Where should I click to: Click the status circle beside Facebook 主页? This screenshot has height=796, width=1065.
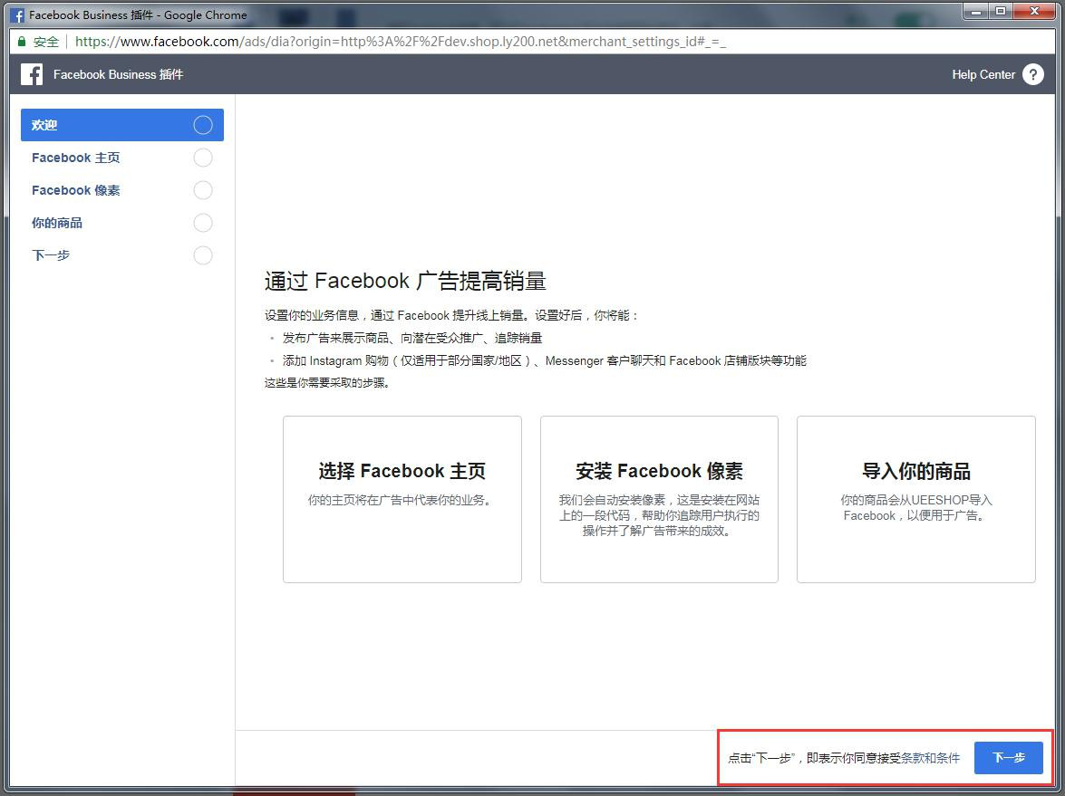tap(203, 158)
